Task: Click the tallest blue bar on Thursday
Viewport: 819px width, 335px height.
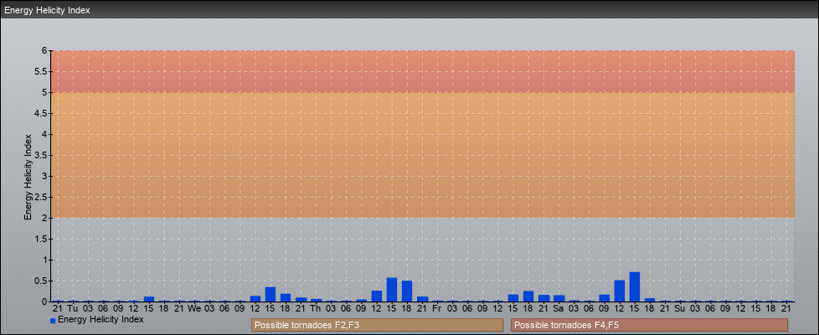Action: (x=392, y=290)
